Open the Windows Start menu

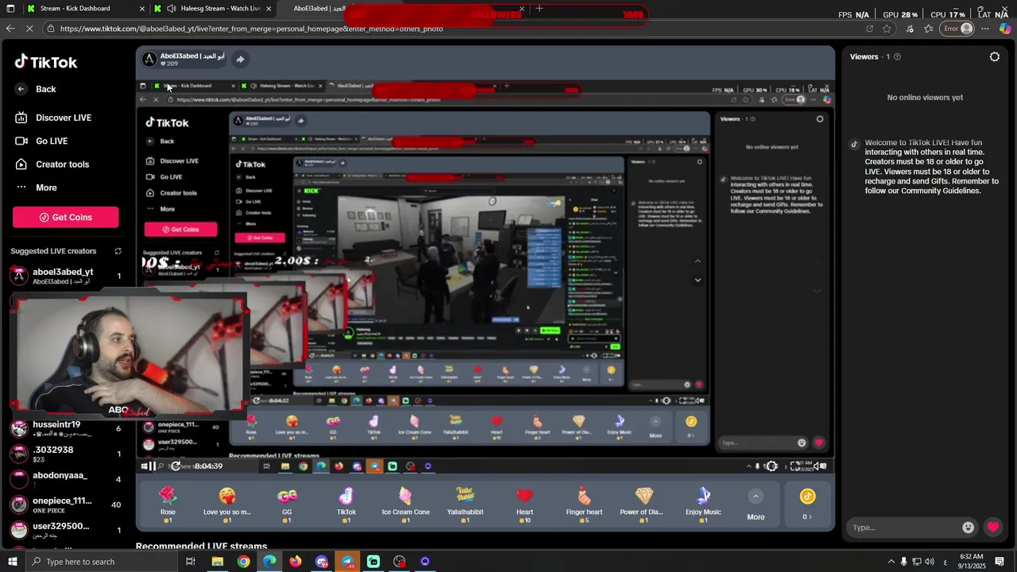12,562
